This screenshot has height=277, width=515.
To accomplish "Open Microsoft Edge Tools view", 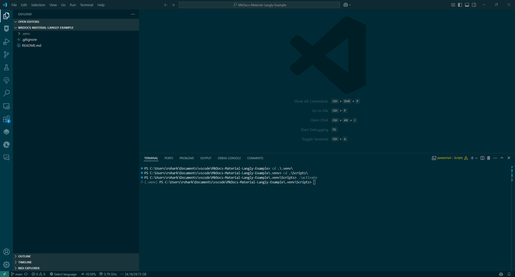I will click(x=6, y=145).
